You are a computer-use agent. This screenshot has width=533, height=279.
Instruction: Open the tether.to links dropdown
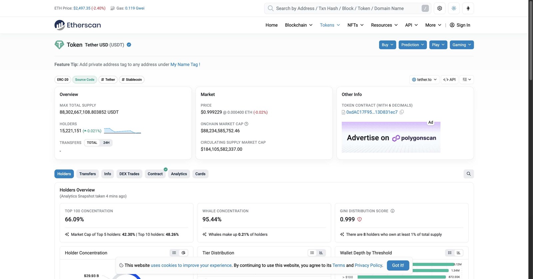(x=424, y=80)
